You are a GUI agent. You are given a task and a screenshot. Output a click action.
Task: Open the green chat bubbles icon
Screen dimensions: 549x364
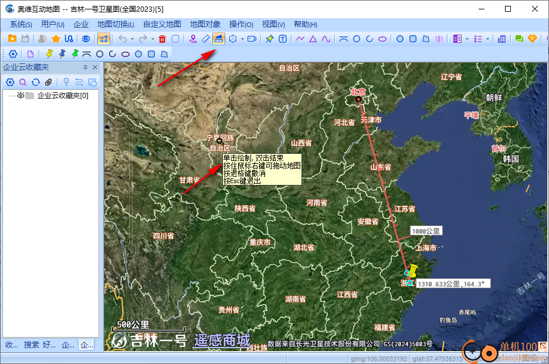pos(519,39)
